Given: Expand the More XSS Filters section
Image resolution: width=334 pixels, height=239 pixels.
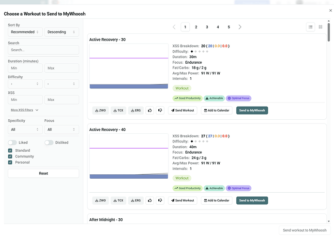Looking at the screenshot, I should 25,110.
